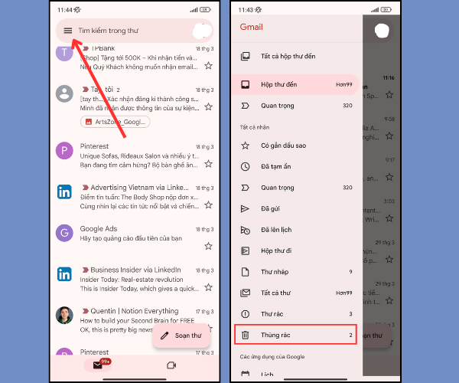Select the Google Ads G avatar

(x=64, y=233)
